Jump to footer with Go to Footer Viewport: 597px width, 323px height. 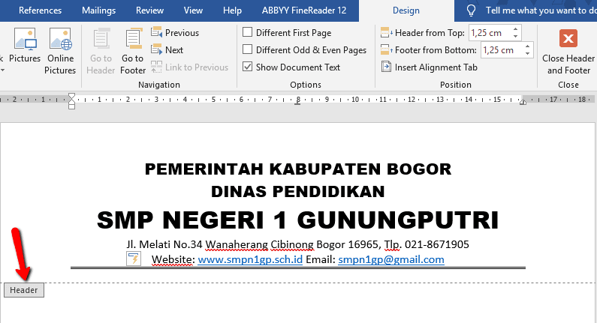133,51
